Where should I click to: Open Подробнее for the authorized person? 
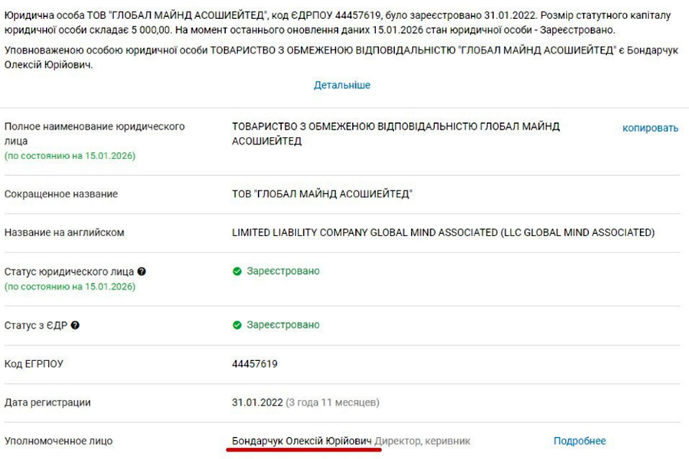click(x=580, y=441)
